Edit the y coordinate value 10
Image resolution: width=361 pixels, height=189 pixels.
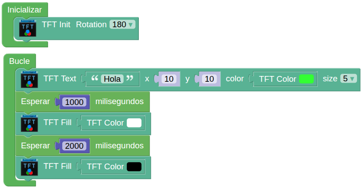tap(209, 79)
